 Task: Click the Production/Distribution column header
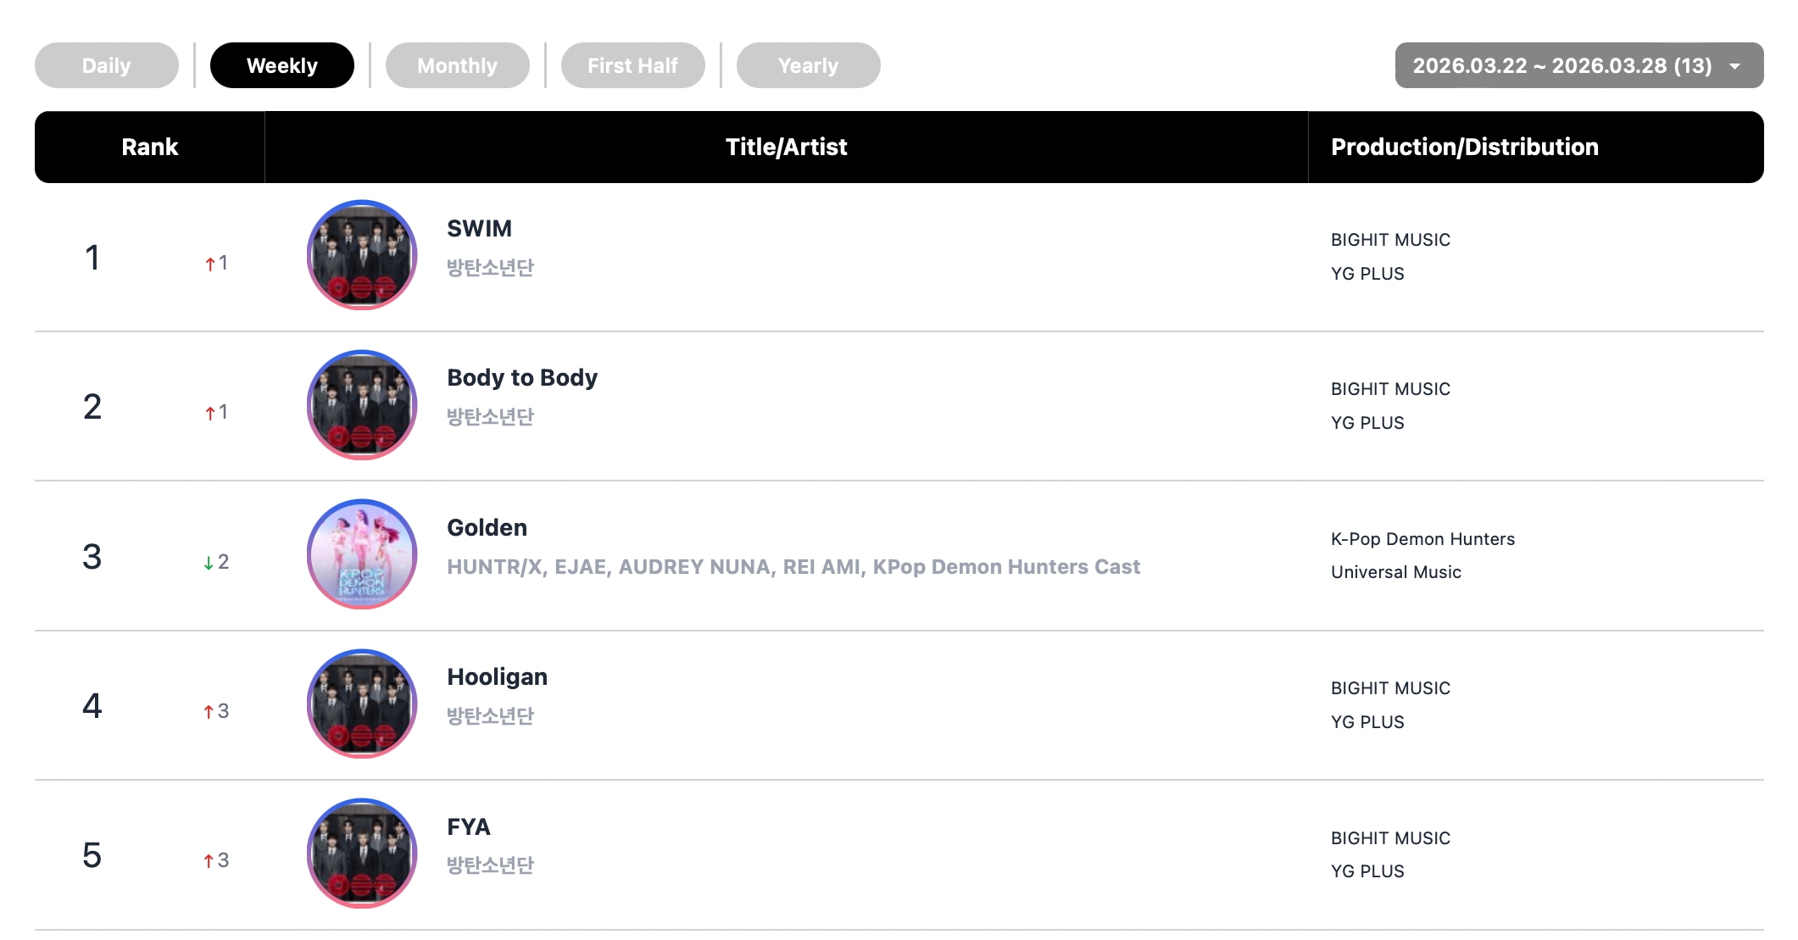1465,147
